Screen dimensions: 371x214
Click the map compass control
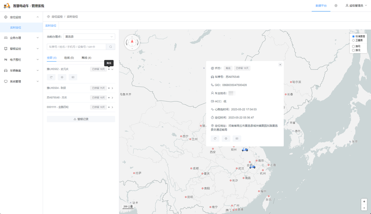(132, 42)
